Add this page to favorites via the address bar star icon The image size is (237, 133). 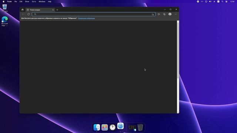point(153,14)
